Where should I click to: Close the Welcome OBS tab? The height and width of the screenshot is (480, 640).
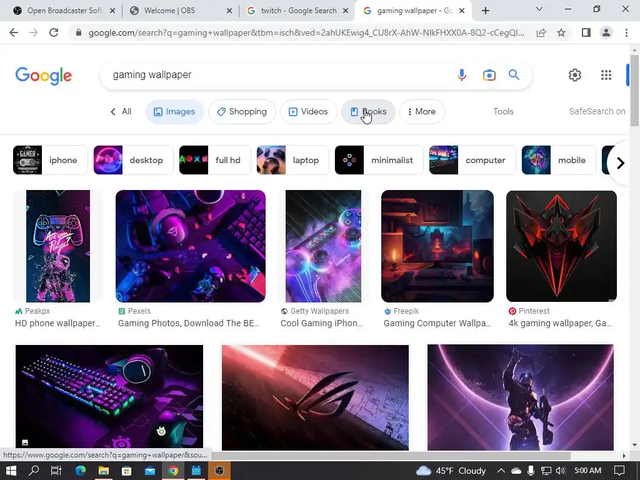click(x=229, y=11)
